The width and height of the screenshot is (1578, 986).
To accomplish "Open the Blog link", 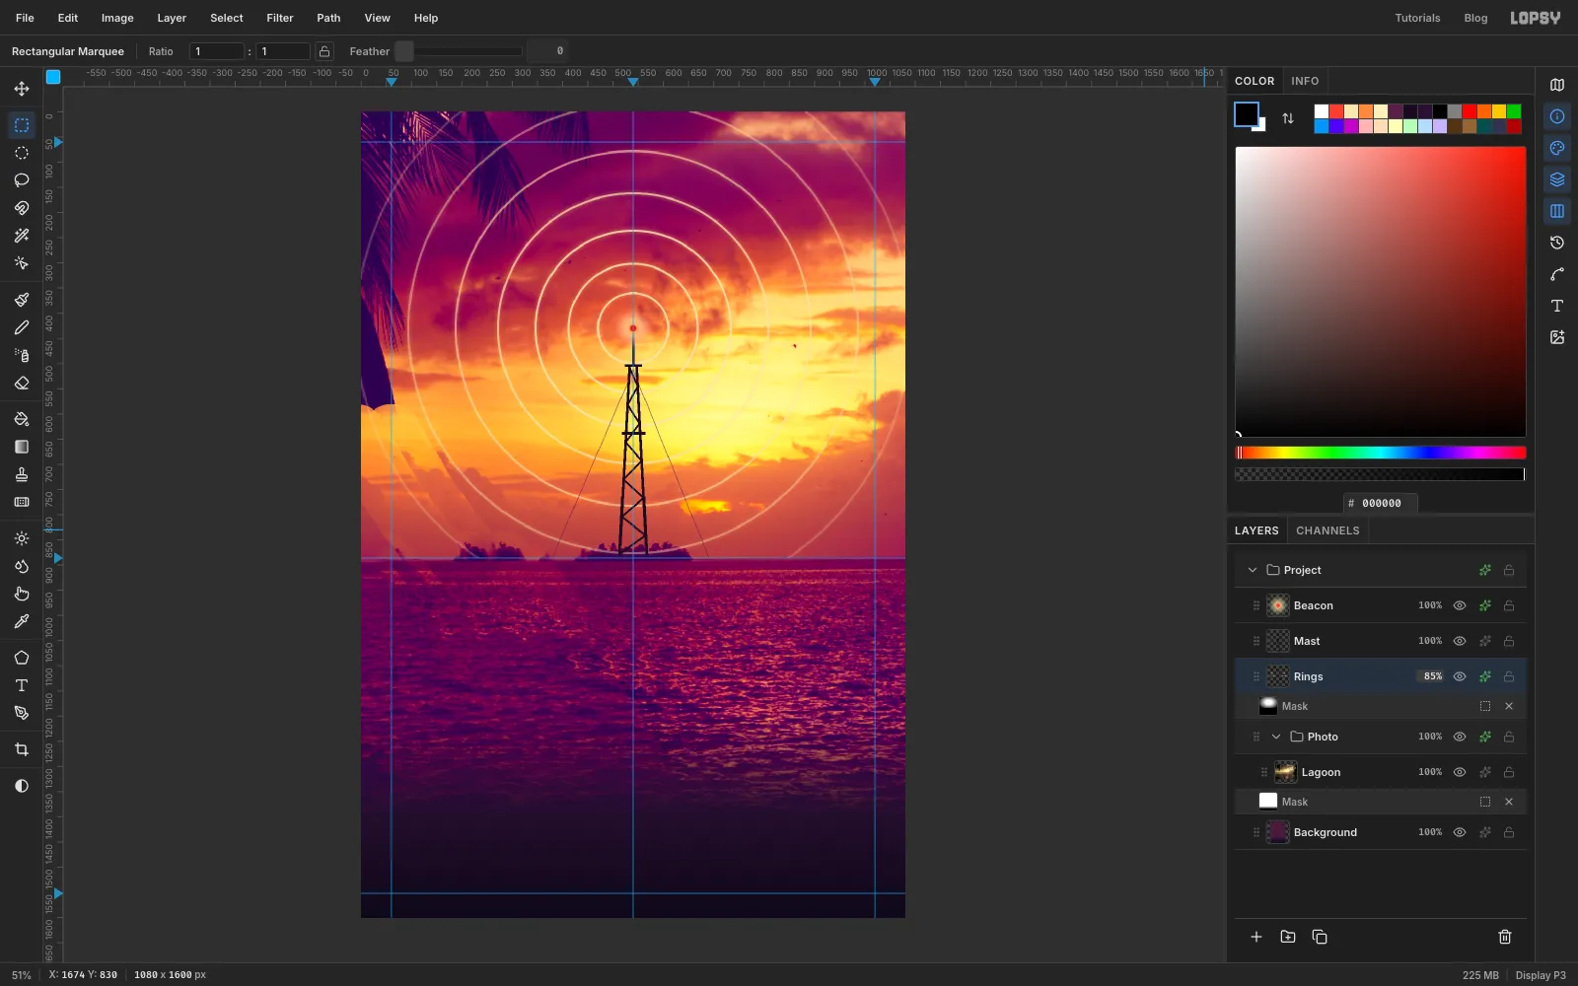I will [1475, 18].
